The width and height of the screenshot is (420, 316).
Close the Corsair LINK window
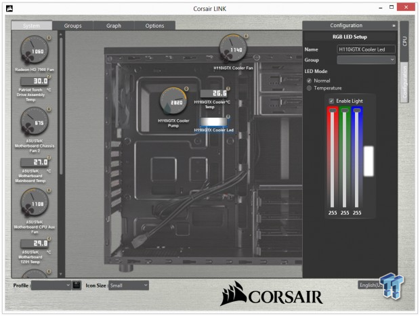tap(406, 7)
